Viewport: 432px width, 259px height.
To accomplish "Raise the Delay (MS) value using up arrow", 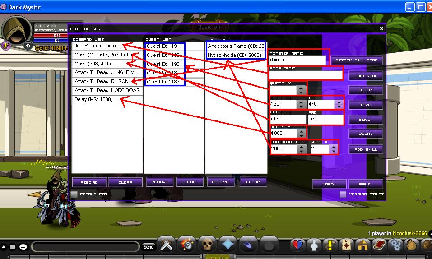I will tap(302, 131).
